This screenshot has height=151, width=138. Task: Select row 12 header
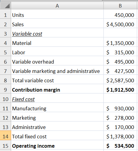(5, 117)
